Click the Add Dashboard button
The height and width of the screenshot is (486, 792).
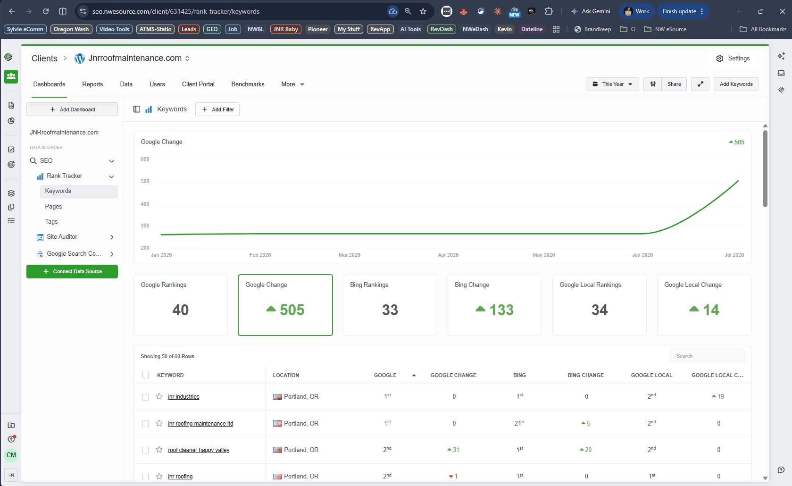(x=72, y=109)
